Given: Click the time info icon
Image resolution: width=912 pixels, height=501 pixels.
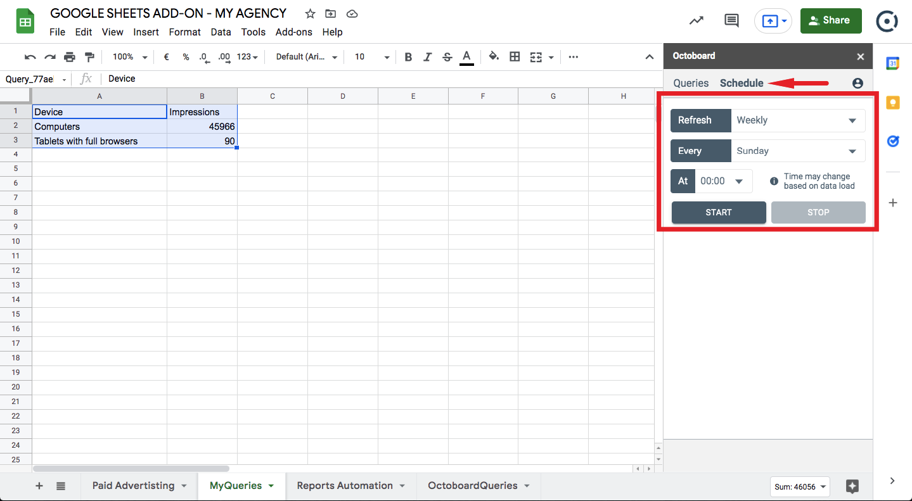Looking at the screenshot, I should (x=774, y=181).
